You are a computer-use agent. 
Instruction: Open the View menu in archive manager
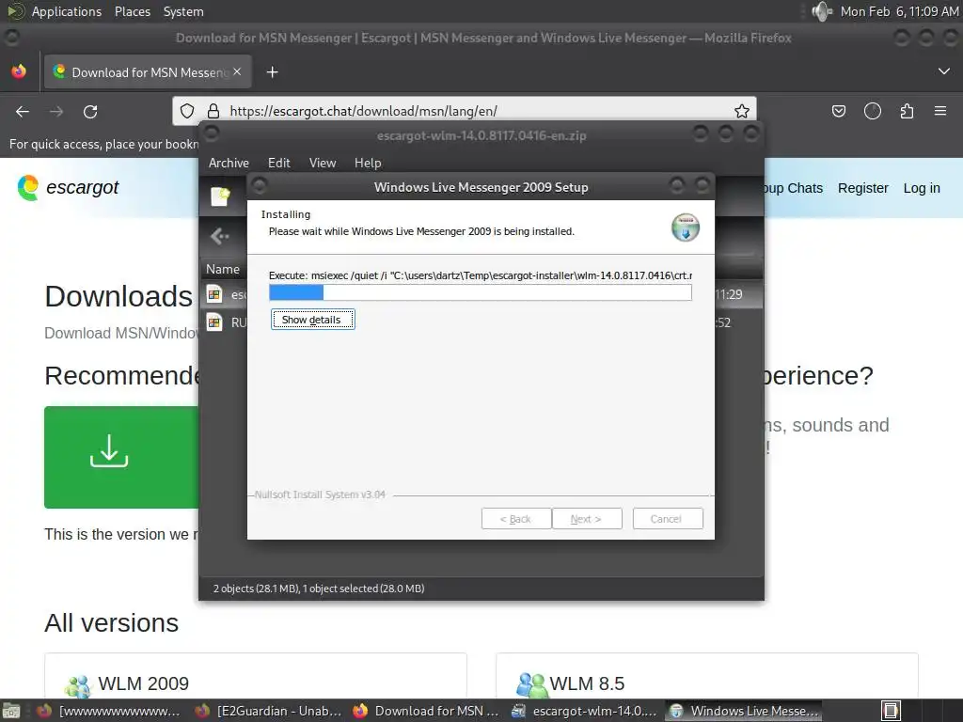(323, 163)
